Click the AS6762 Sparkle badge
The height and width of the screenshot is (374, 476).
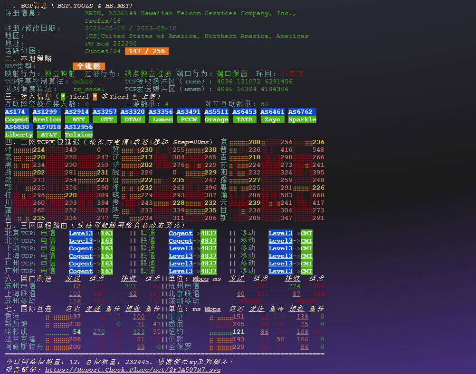click(302, 115)
